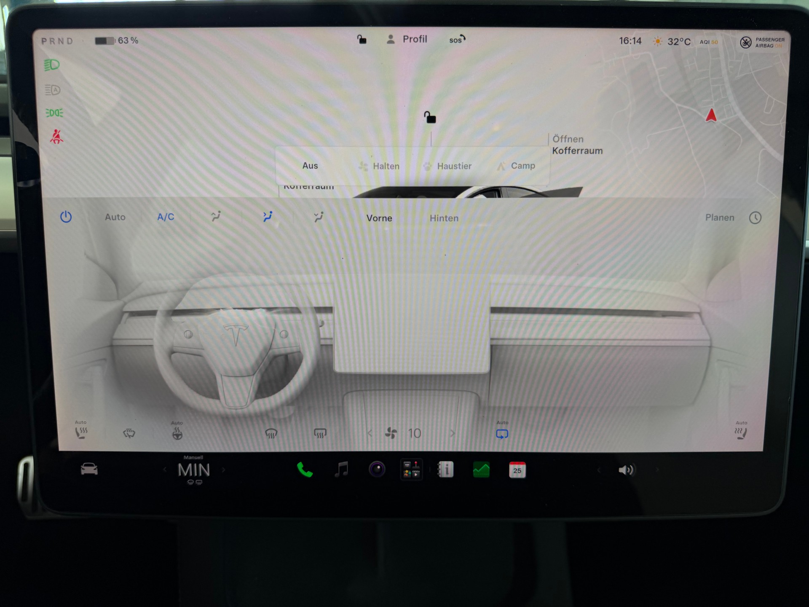Open the dashcam camera app

point(377,469)
